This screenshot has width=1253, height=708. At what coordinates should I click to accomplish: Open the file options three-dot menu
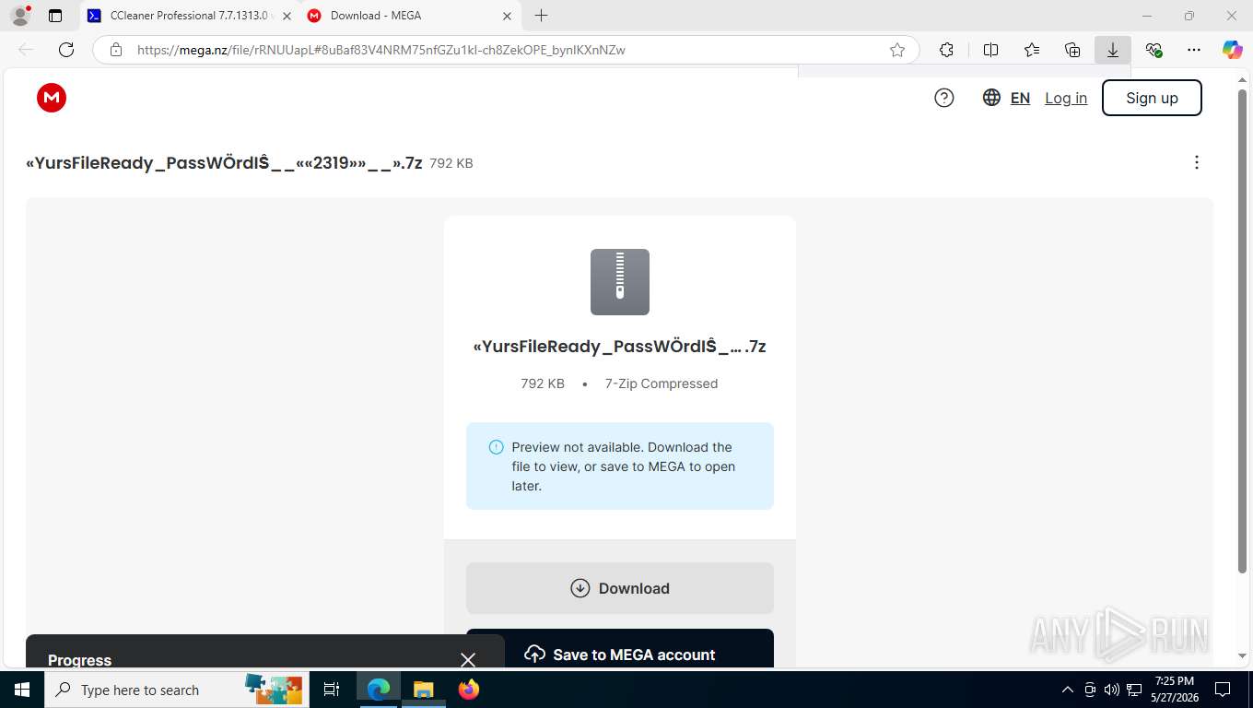1197,162
